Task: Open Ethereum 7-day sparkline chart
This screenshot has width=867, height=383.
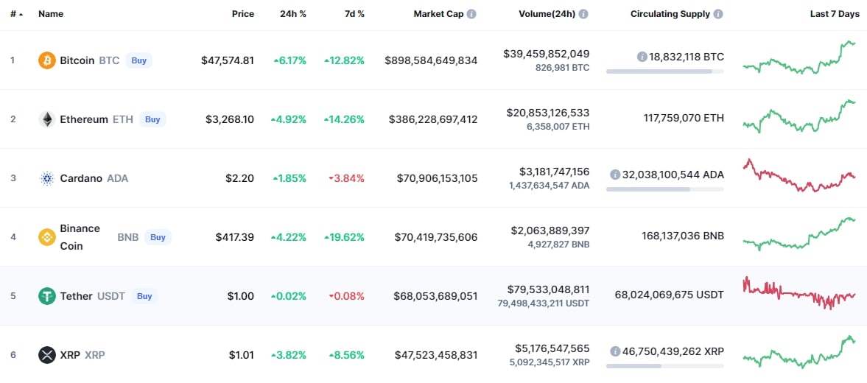Action: [799, 116]
